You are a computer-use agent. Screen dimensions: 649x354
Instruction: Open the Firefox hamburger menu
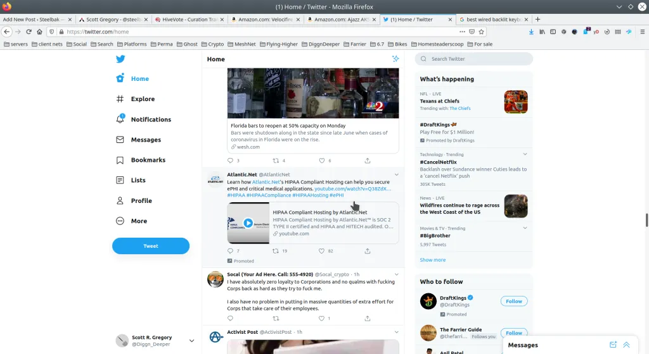[x=643, y=32]
